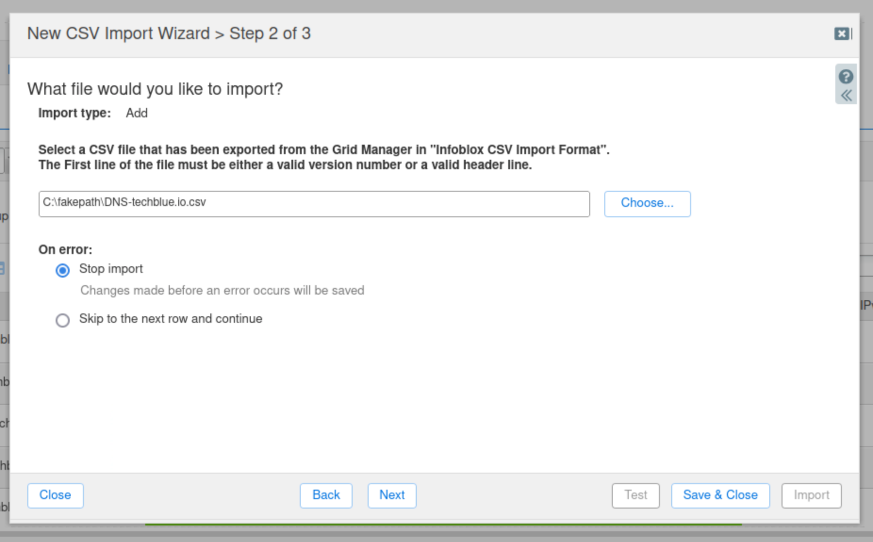Screen dimensions: 873x542
Task: Select the Stop import radio button
Action: click(x=63, y=271)
